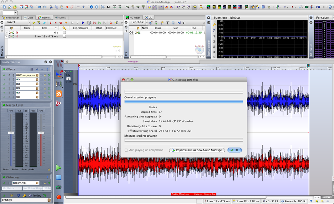Click the red X Delete icon in top toolbar
Screen dimensions: 334x204
click(67, 7)
